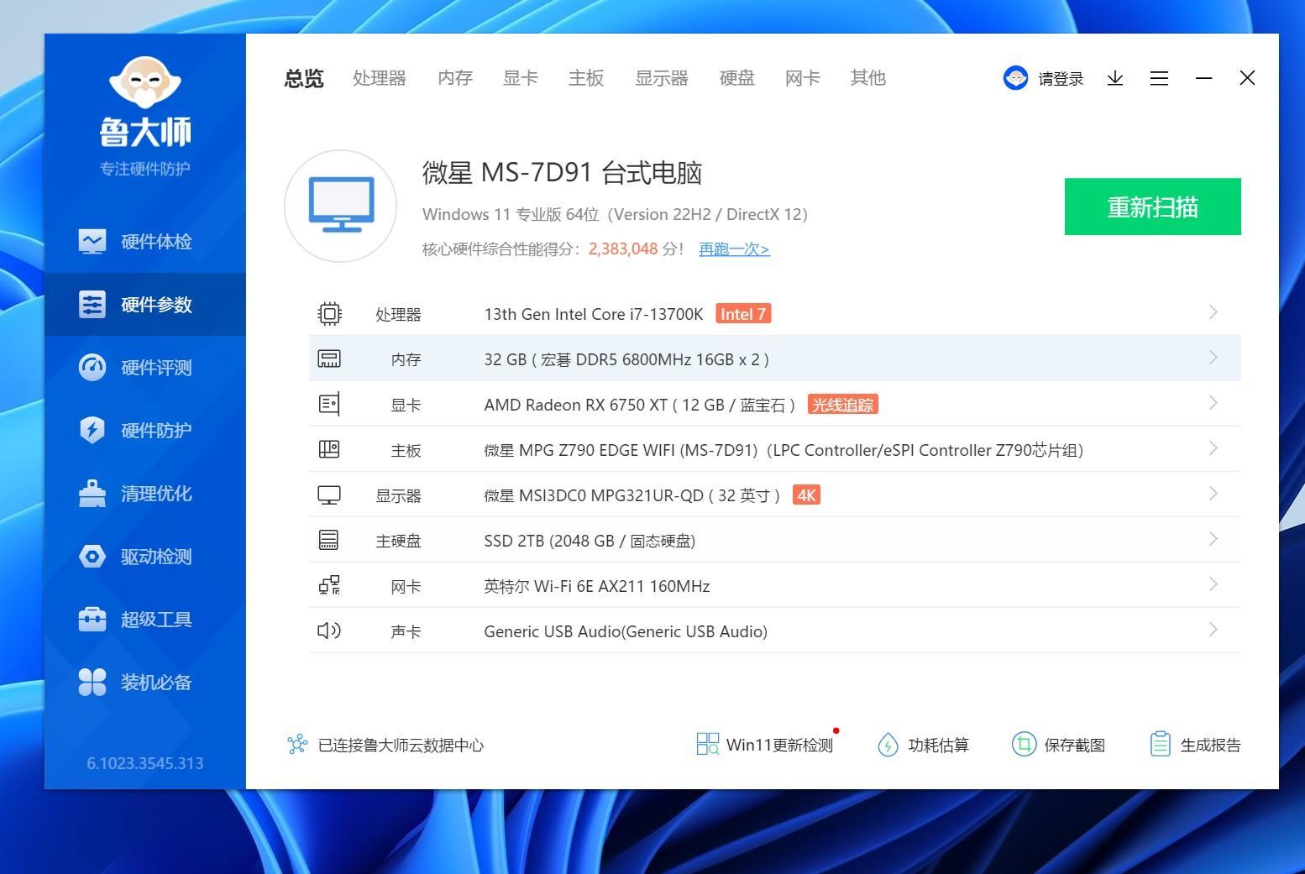Viewport: 1305px width, 874px height.
Task: Click the score value 2,383,048
Action: point(623,249)
